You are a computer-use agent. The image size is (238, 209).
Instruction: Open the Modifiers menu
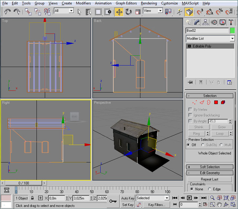(83, 3)
